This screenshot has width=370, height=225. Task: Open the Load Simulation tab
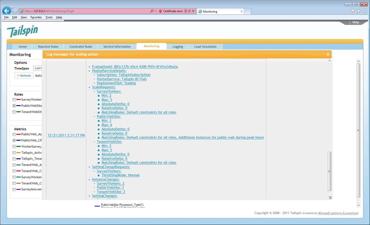click(x=205, y=47)
